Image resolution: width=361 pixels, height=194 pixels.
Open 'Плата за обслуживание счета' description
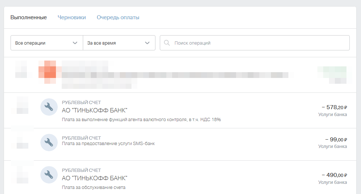pyautogui.click(x=94, y=187)
